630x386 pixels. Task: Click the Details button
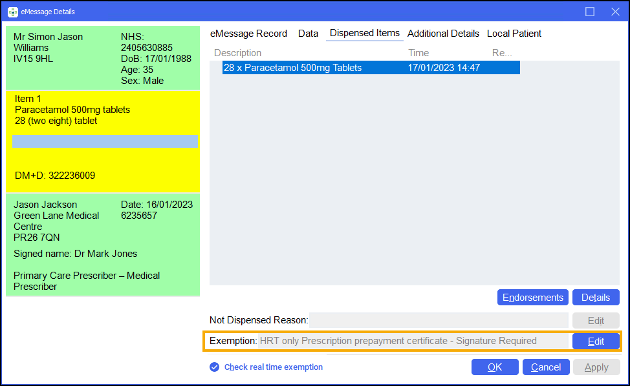pos(596,298)
